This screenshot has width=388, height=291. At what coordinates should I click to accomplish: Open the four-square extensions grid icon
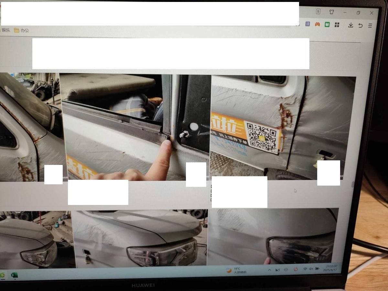click(337, 25)
